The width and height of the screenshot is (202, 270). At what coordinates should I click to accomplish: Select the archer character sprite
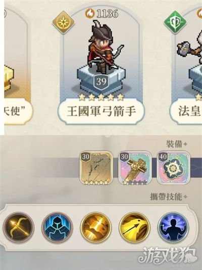click(x=104, y=47)
